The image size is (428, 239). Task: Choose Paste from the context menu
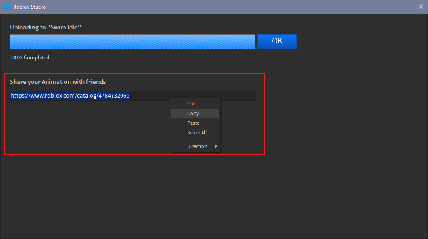[195, 123]
